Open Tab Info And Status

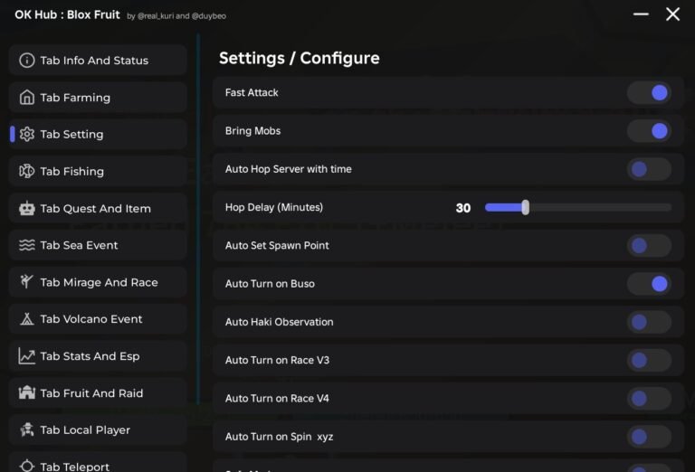point(98,61)
